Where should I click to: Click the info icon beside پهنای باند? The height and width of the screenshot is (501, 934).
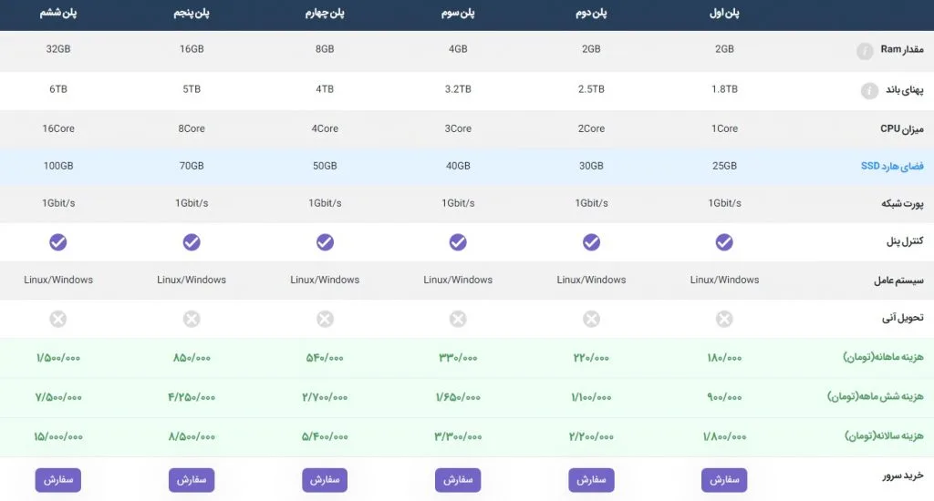click(869, 90)
